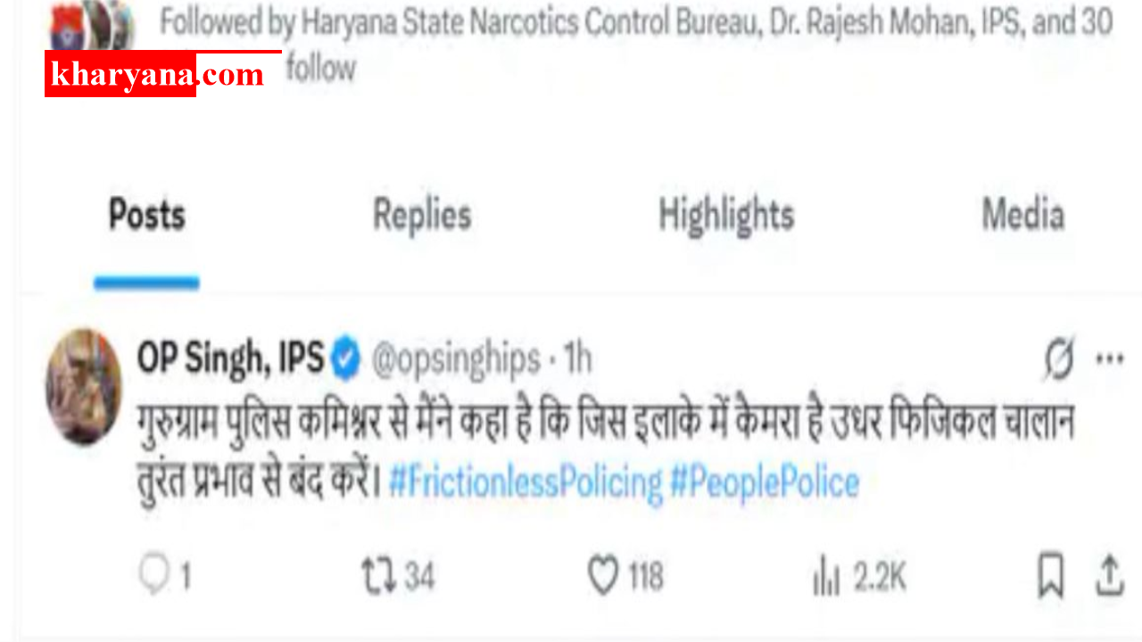Open the @opsinghips handle link
The height and width of the screenshot is (642, 1142).
(x=455, y=359)
